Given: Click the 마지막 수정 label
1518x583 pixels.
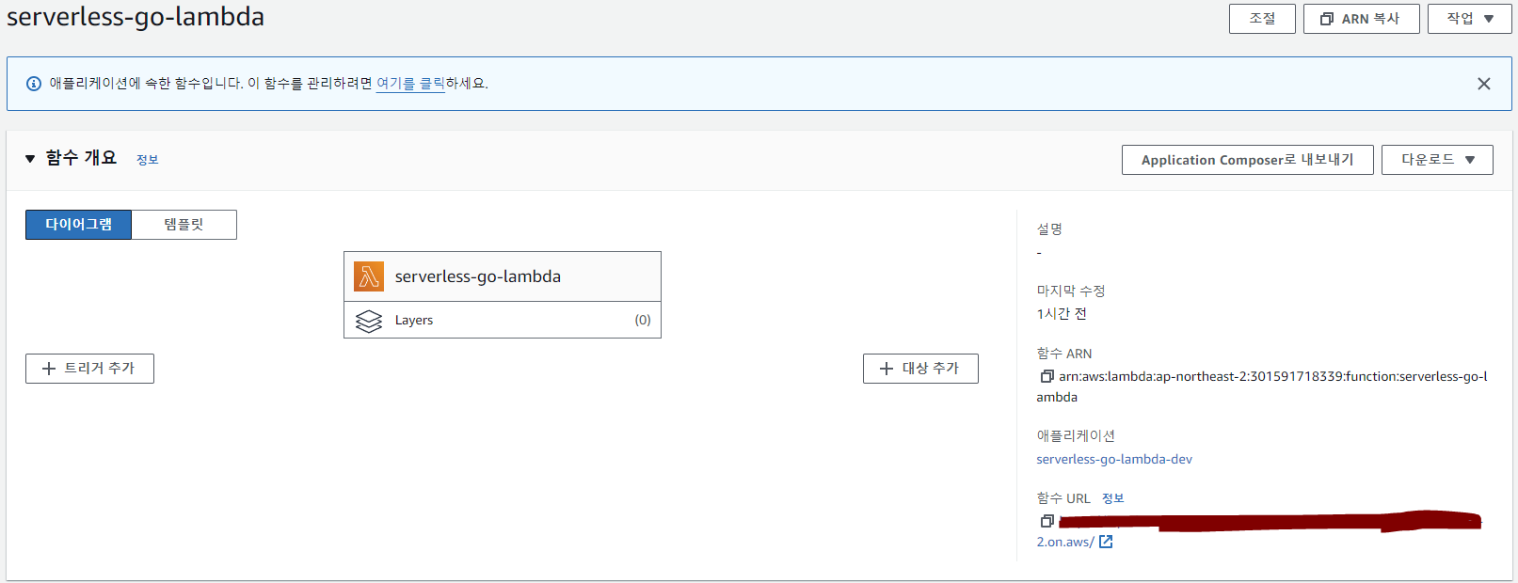Looking at the screenshot, I should pyautogui.click(x=1071, y=291).
